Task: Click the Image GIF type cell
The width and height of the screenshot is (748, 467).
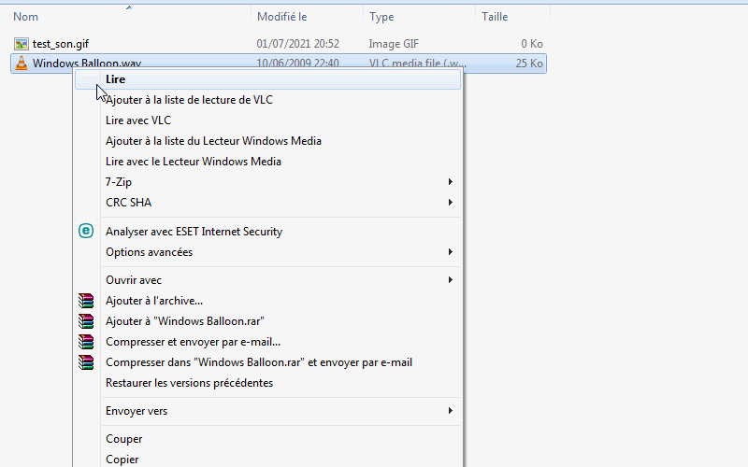Action: click(x=394, y=44)
